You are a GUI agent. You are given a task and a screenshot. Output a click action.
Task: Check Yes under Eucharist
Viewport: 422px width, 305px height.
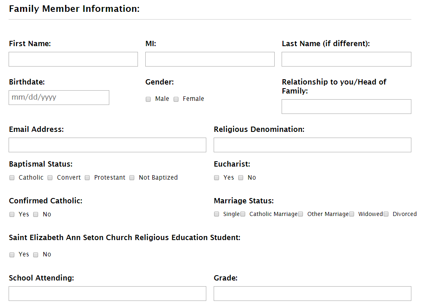pos(217,178)
